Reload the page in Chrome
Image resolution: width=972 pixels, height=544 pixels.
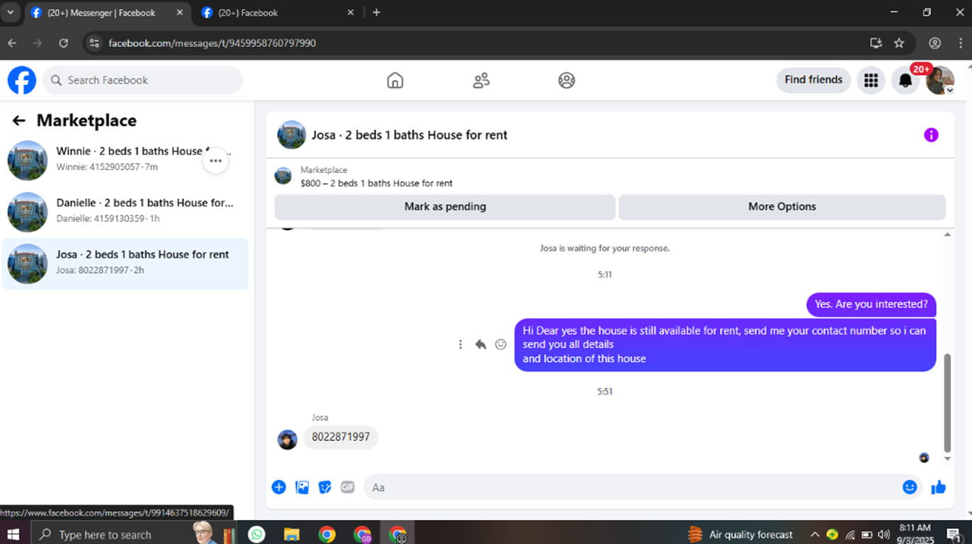pyautogui.click(x=63, y=43)
